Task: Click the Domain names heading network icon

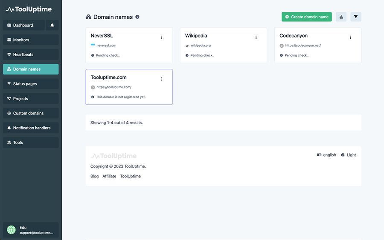Action: [x=88, y=17]
